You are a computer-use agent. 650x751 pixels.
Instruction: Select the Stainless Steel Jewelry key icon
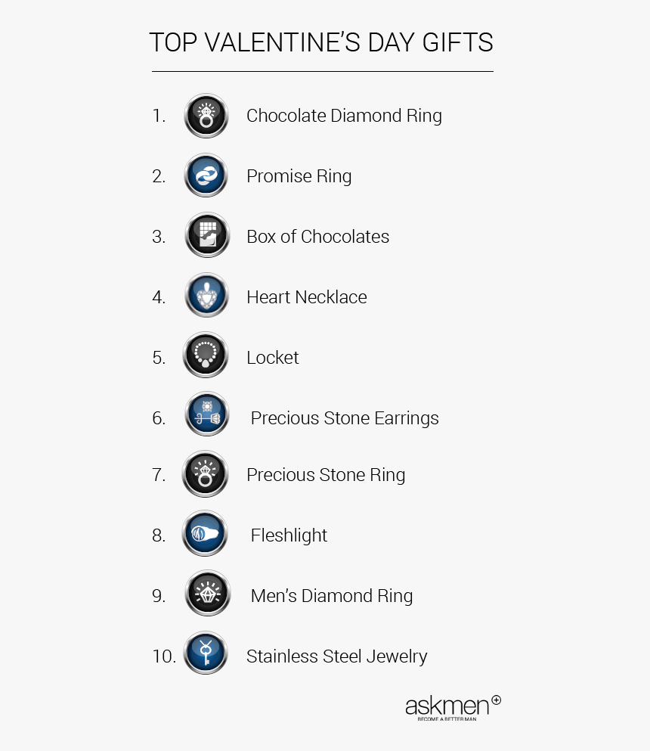click(206, 653)
